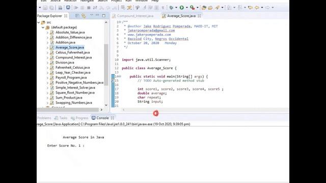Click the Search flashlight toolbar icon
This screenshot has width=326, height=183.
218,8
